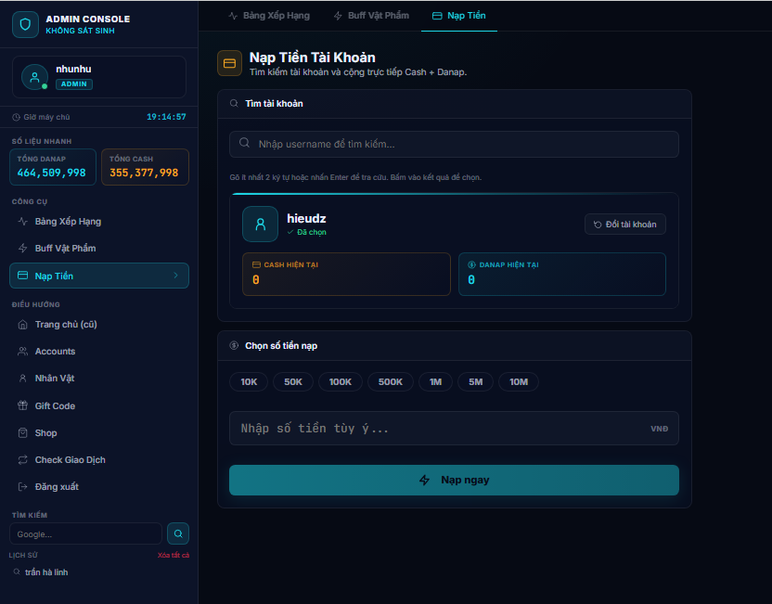Click the Cash Hiện Tại card
Viewport: 772px width, 604px height.
[346, 275]
